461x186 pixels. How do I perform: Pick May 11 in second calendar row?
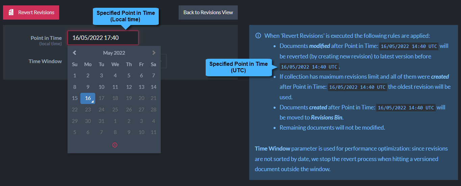click(x=115, y=87)
